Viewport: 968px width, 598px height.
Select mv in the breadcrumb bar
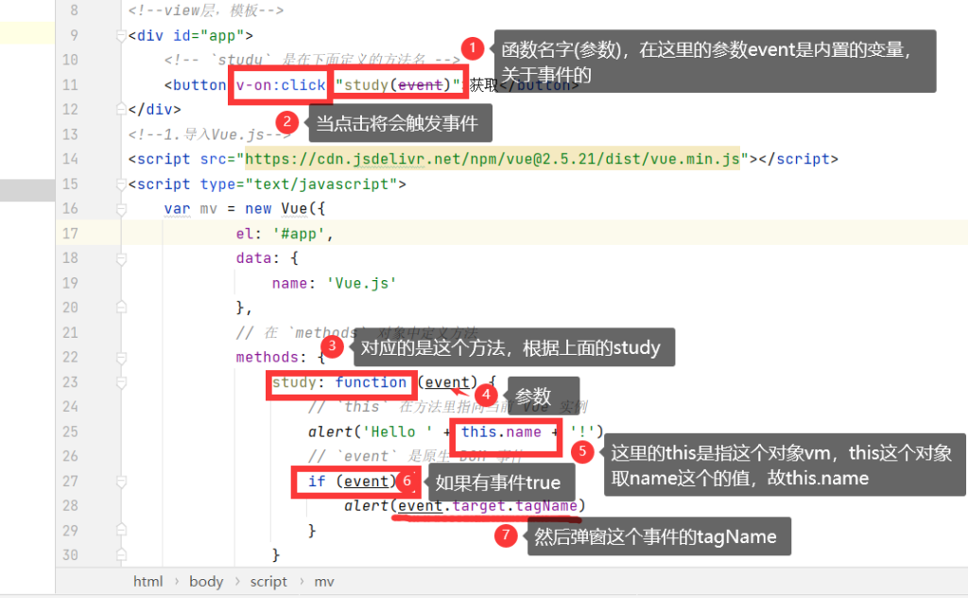point(324,582)
